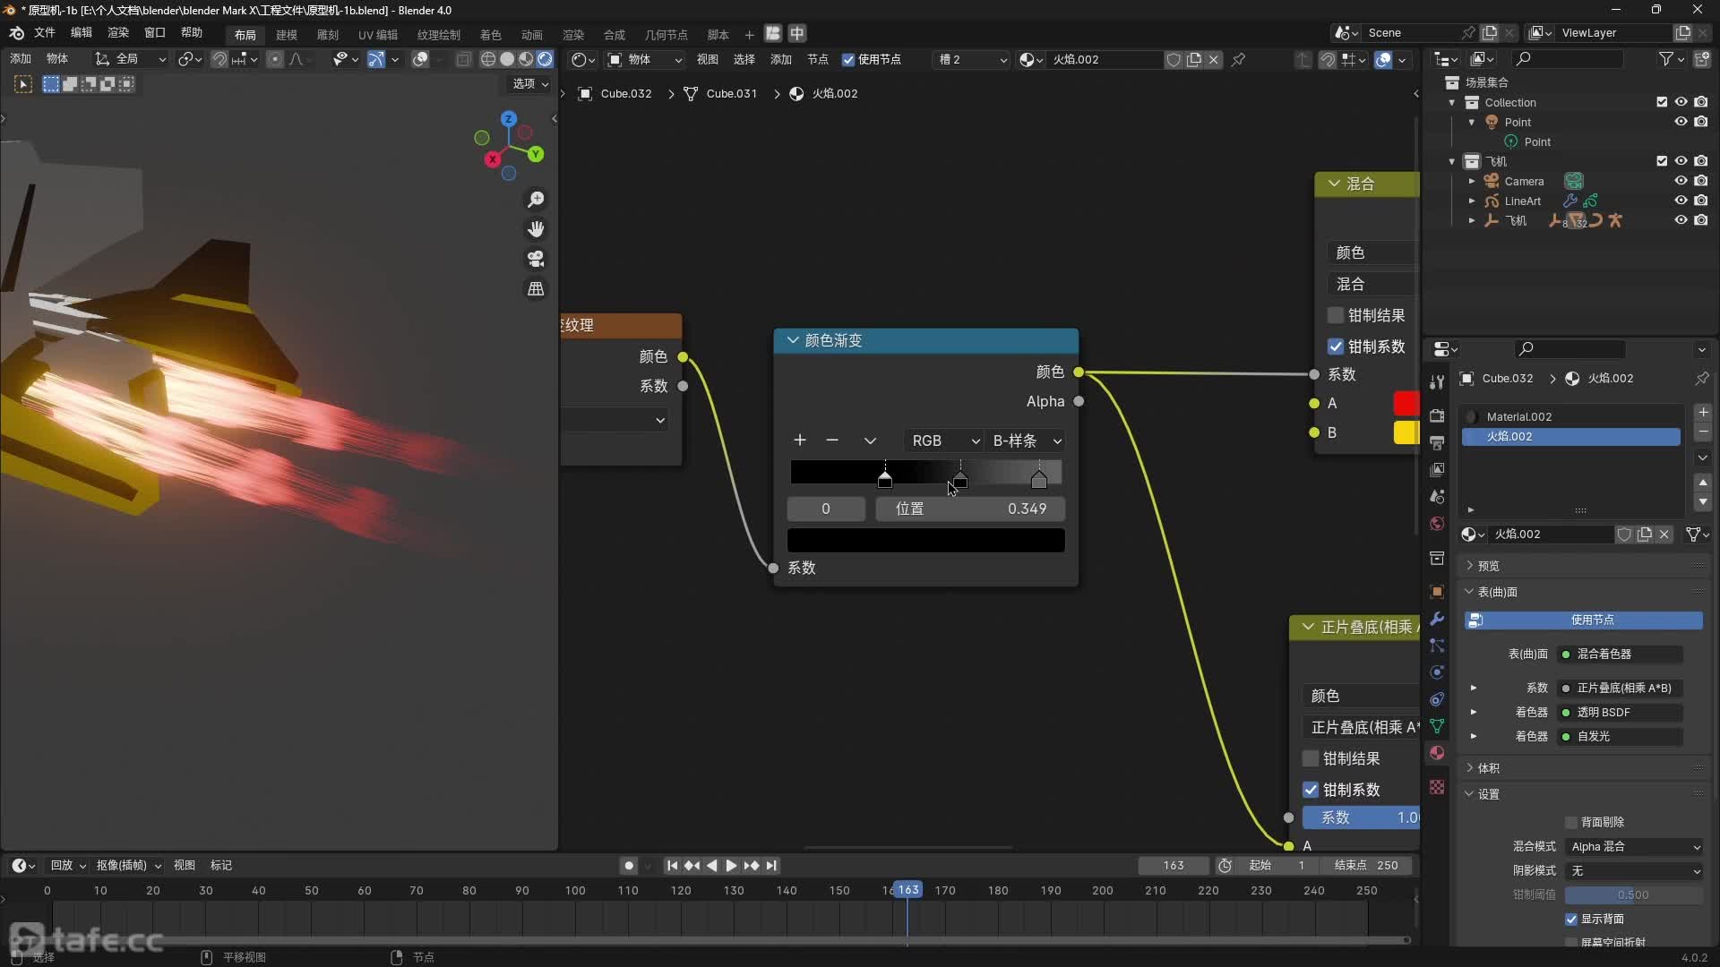
Task: Toggle 钳制结果 checkbox in 混合 node
Action: click(x=1336, y=315)
